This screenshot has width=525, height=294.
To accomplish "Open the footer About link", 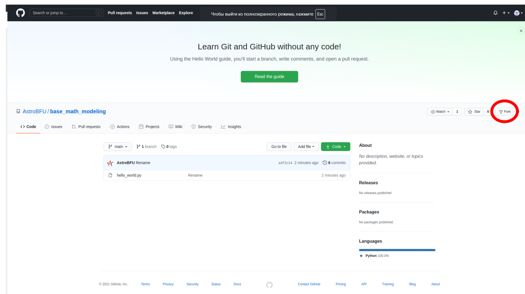I will (x=436, y=284).
